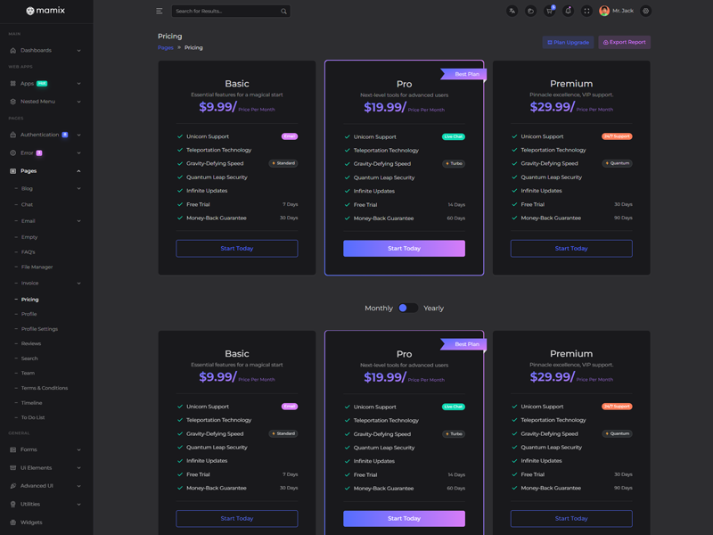This screenshot has width=713, height=535.
Task: Enter fullscreen mode via header icon
Action: pyautogui.click(x=586, y=12)
